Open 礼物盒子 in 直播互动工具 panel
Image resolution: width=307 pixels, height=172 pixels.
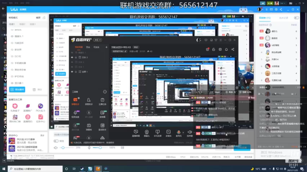[15, 108]
